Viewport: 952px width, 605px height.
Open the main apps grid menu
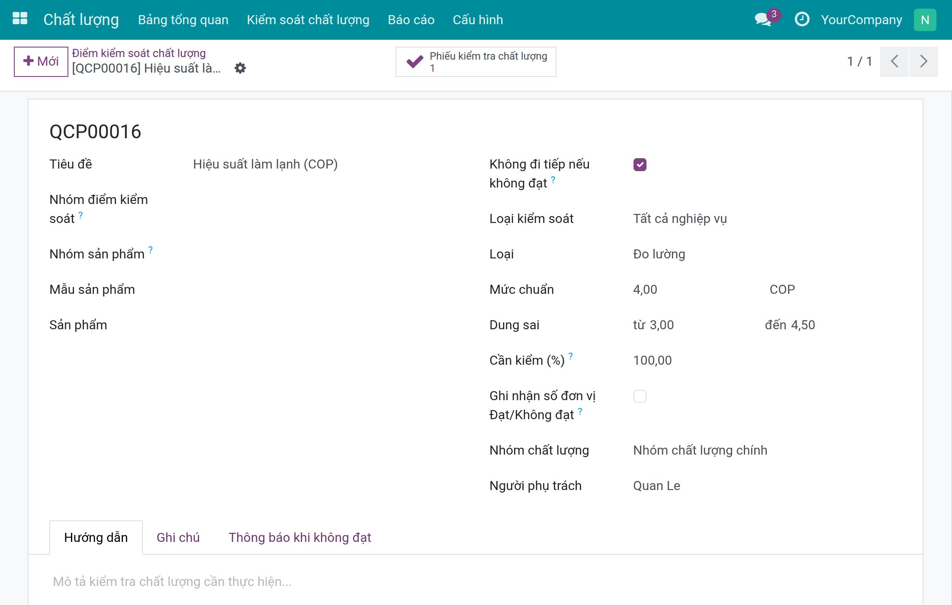[x=20, y=19]
